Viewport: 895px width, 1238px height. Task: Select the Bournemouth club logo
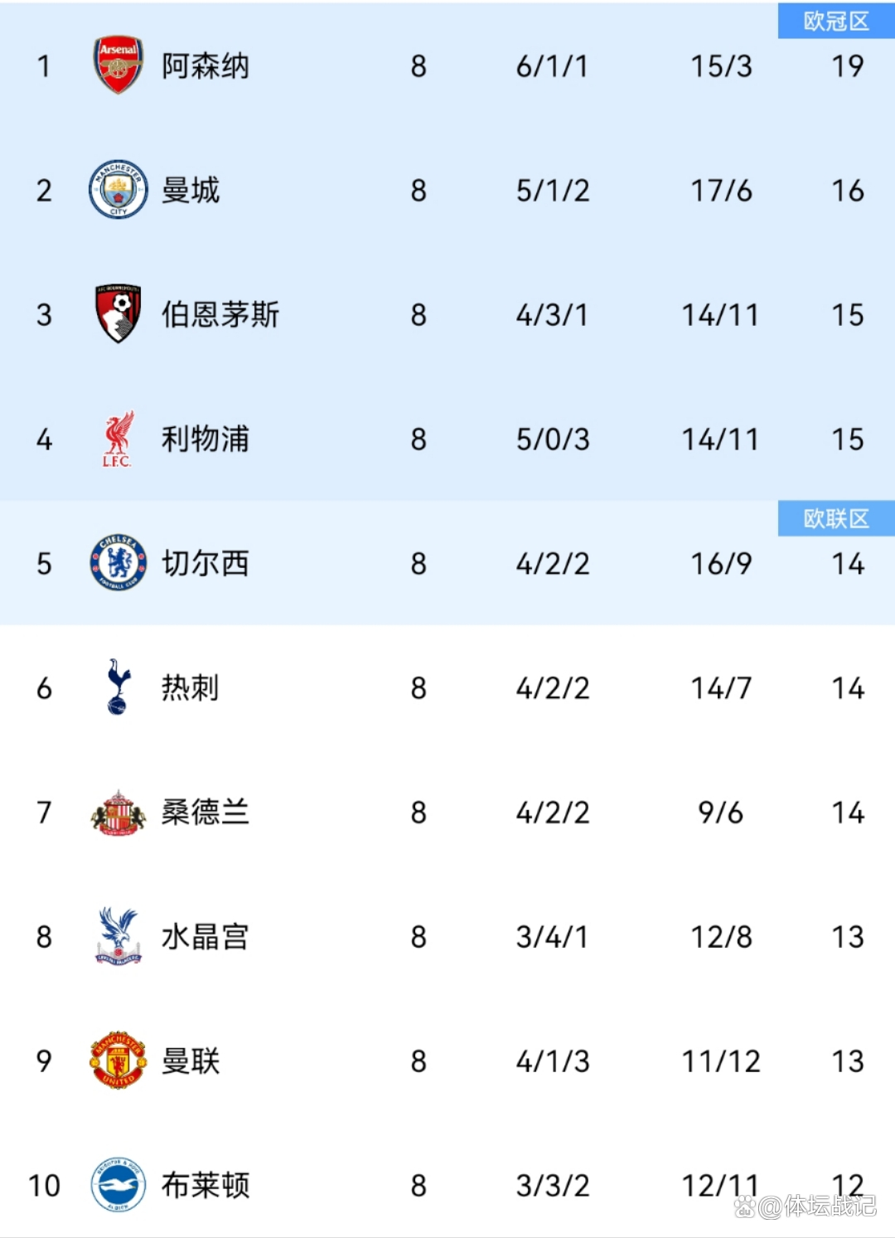(119, 313)
